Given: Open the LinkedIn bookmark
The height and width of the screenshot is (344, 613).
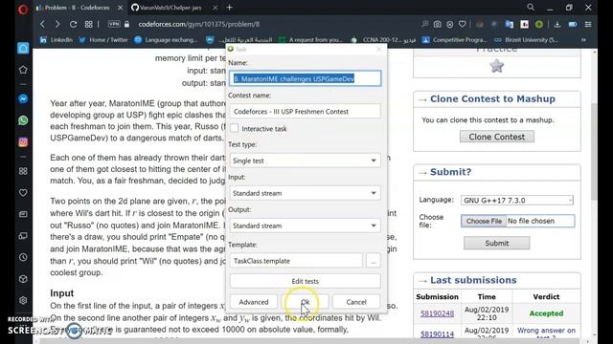Looking at the screenshot, I should coord(57,40).
